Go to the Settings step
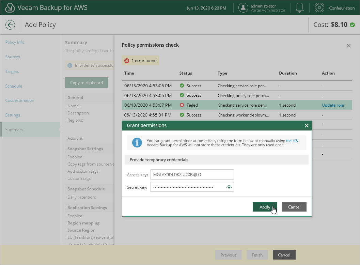Image resolution: width=360 pixels, height=265 pixels. click(x=13, y=115)
